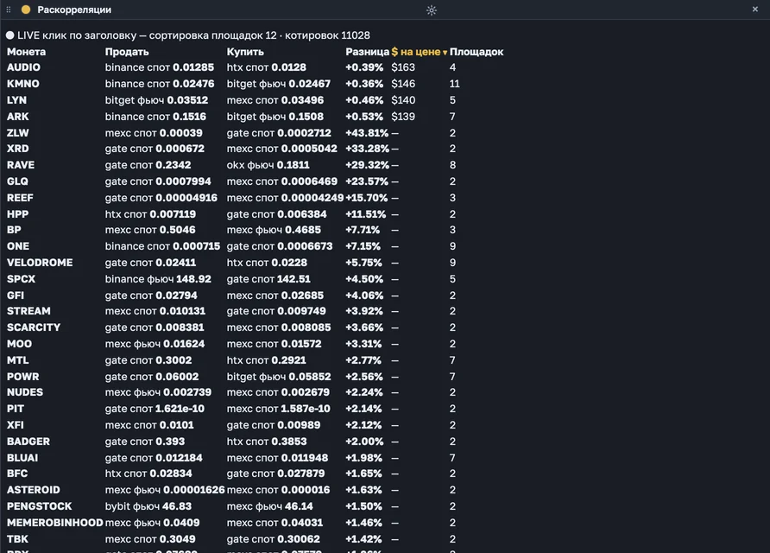Click the PENGSTOCK coin name
The width and height of the screenshot is (770, 553).
point(40,506)
